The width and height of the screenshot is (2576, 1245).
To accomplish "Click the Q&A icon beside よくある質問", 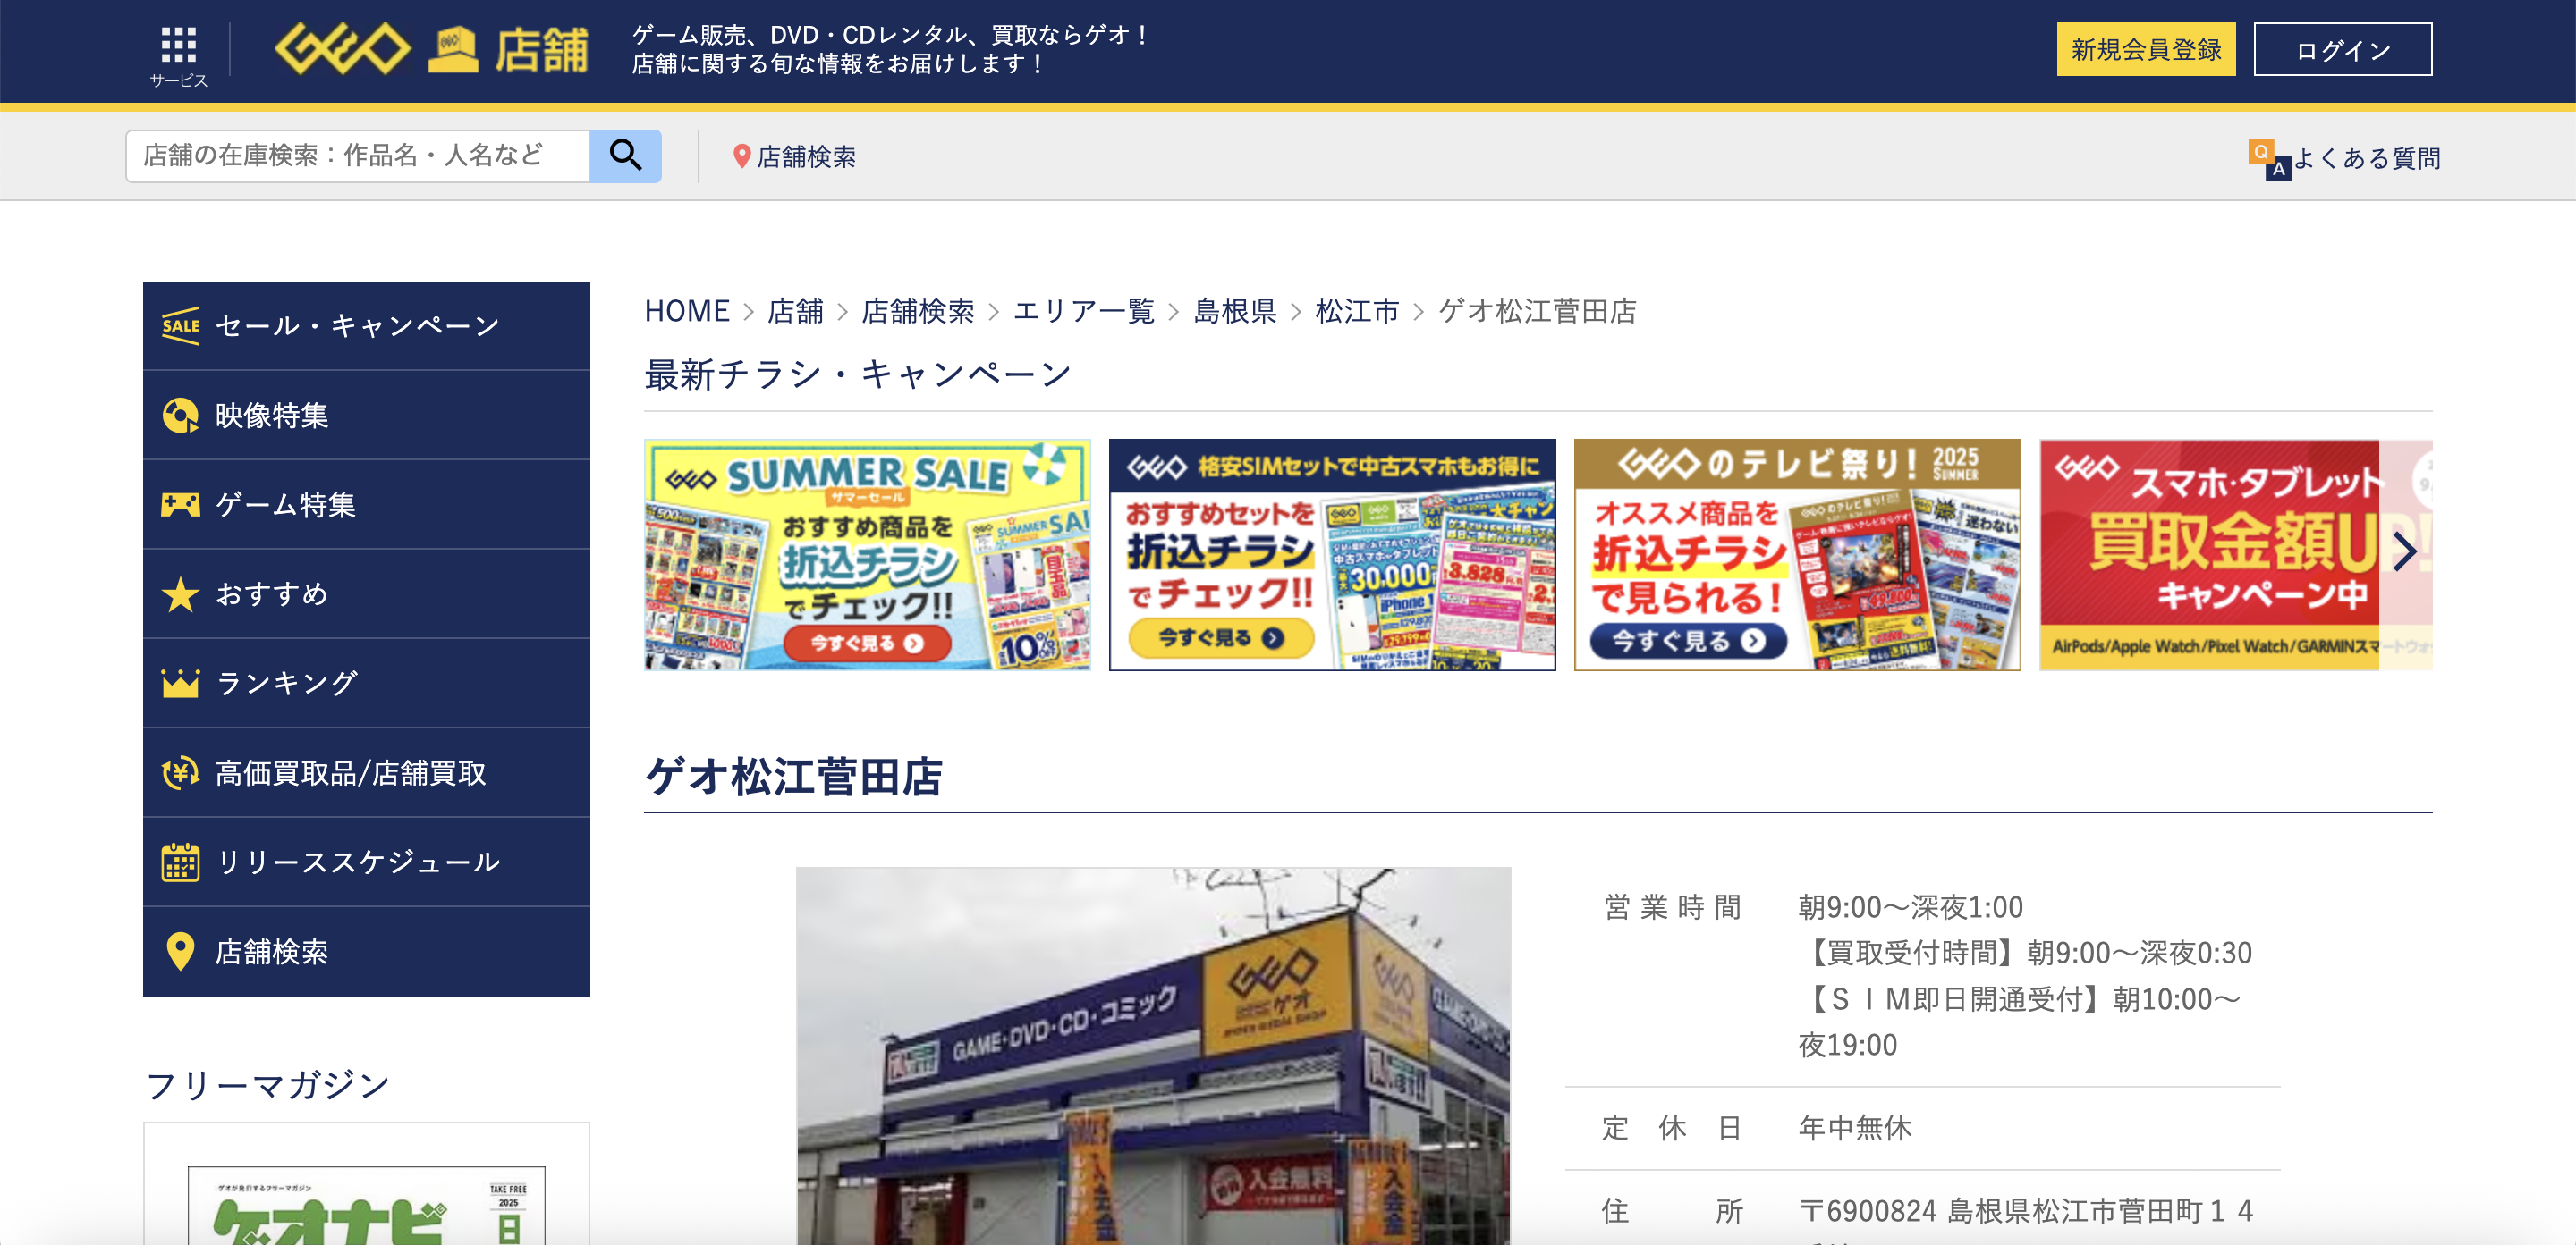I will point(2268,158).
